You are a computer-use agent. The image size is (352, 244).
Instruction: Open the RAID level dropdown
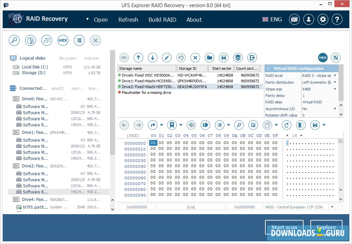coord(335,76)
